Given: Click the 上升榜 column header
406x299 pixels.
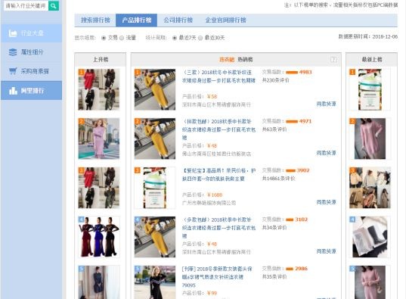Looking at the screenshot, I should (101, 60).
